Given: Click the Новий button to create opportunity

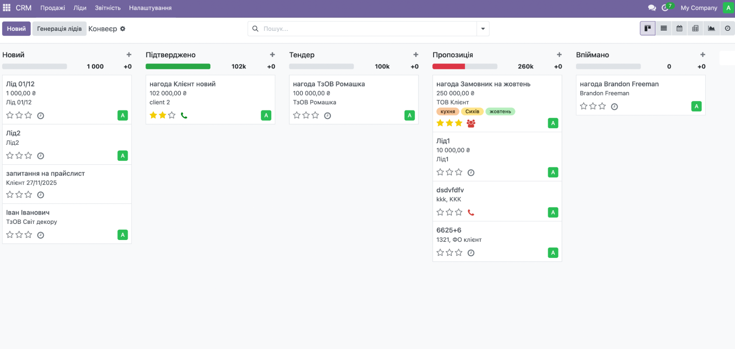Looking at the screenshot, I should coord(16,29).
